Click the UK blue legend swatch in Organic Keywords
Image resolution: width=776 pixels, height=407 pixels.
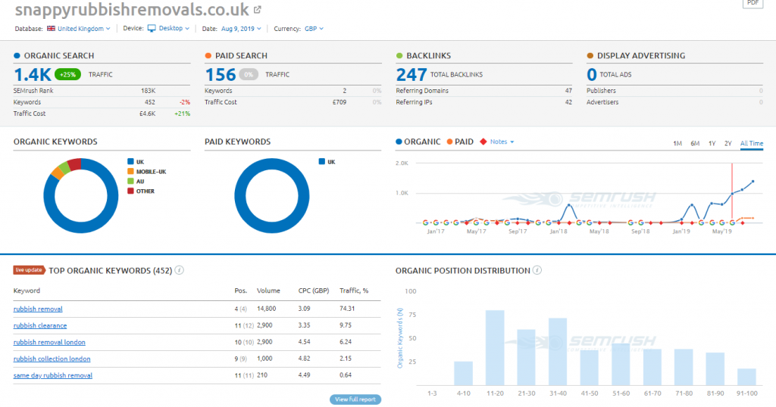(x=130, y=162)
